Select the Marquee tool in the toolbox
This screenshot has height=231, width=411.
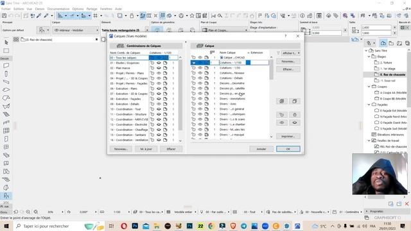tap(6, 51)
